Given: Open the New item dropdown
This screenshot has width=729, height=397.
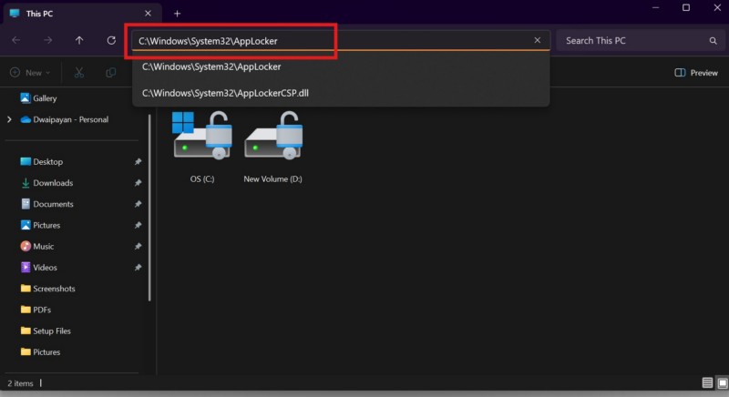Looking at the screenshot, I should click(x=30, y=73).
